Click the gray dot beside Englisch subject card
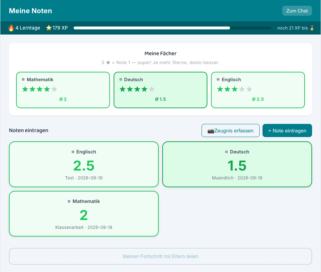This screenshot has width=321, height=272. (x=218, y=79)
